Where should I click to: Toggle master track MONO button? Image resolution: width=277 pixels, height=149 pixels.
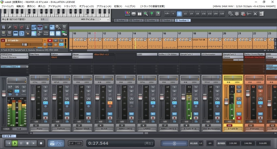(x=24, y=95)
